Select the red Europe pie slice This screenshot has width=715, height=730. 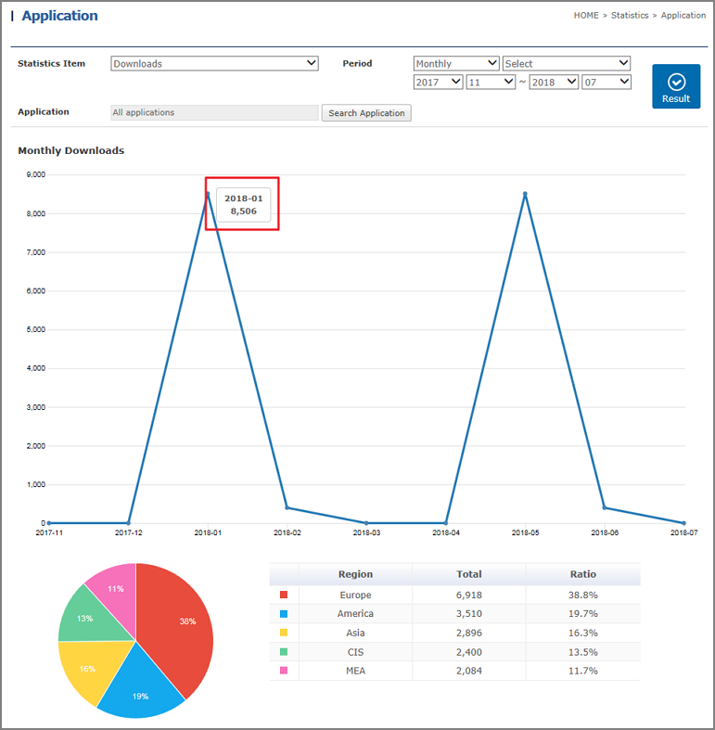(x=177, y=624)
